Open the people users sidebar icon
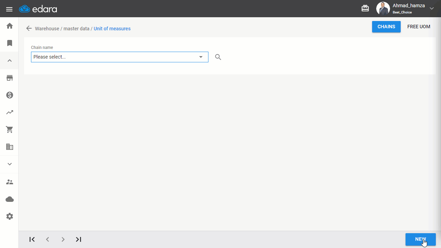The image size is (441, 248). point(10,182)
